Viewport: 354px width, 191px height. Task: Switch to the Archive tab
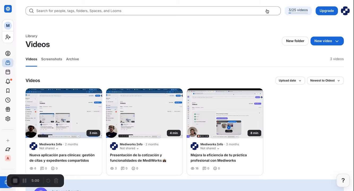point(72,59)
